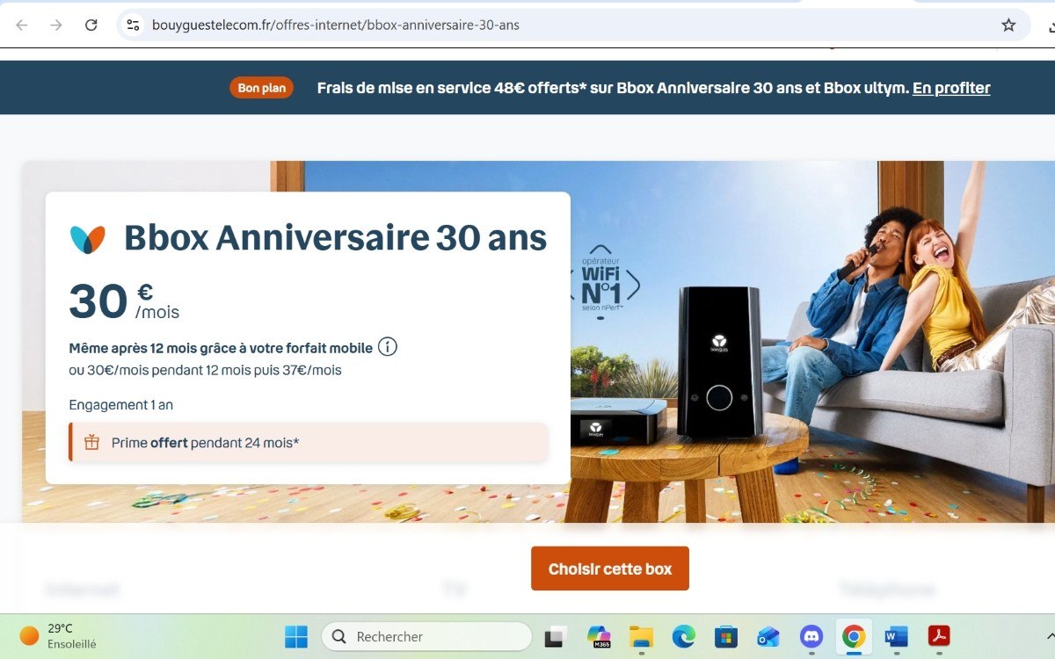This screenshot has height=659, width=1055.
Task: Click "ou 30€/mois pendant 12 mois puis 37€/mois"
Action: [206, 370]
